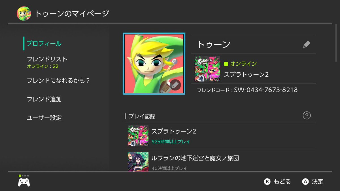
Task: Click the large Toon Link profile image
Action: pos(154,64)
